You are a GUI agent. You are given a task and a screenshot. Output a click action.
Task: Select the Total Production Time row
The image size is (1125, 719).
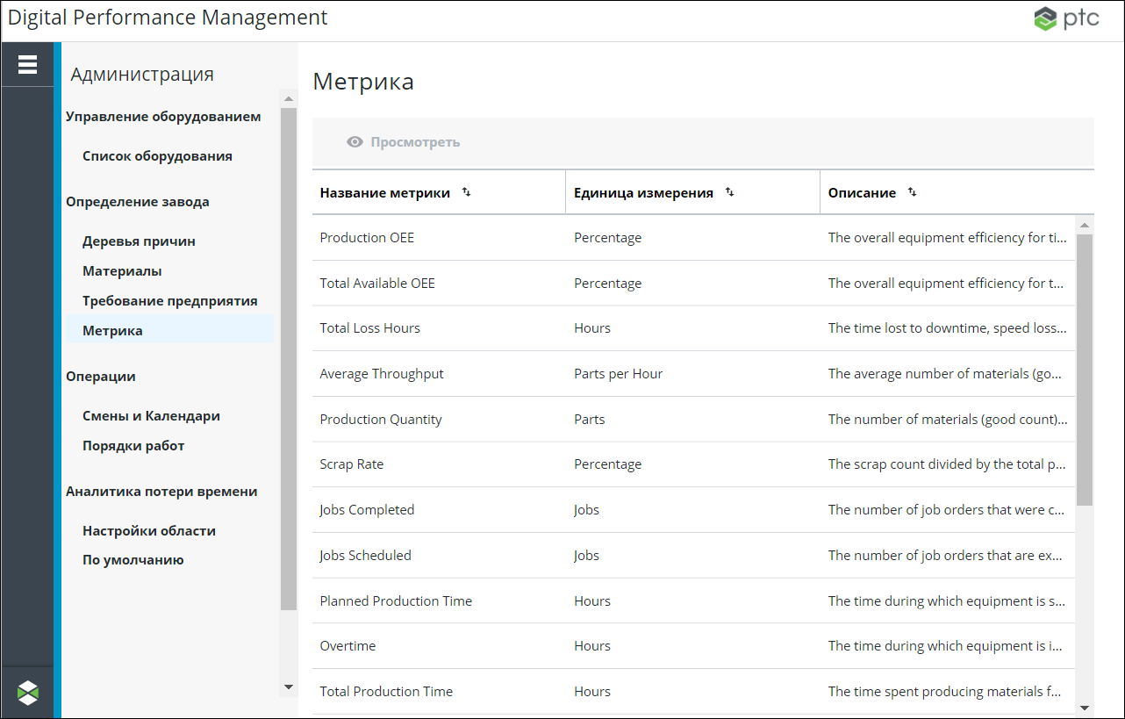tap(693, 692)
